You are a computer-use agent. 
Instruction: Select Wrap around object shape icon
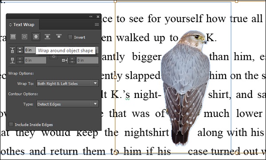pos(36,37)
